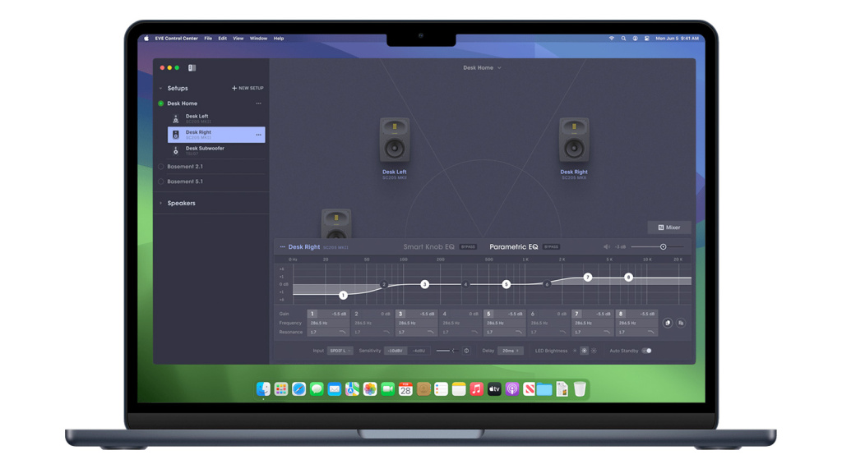
Task: Open the Desk Home dropdown at top
Action: coord(482,68)
